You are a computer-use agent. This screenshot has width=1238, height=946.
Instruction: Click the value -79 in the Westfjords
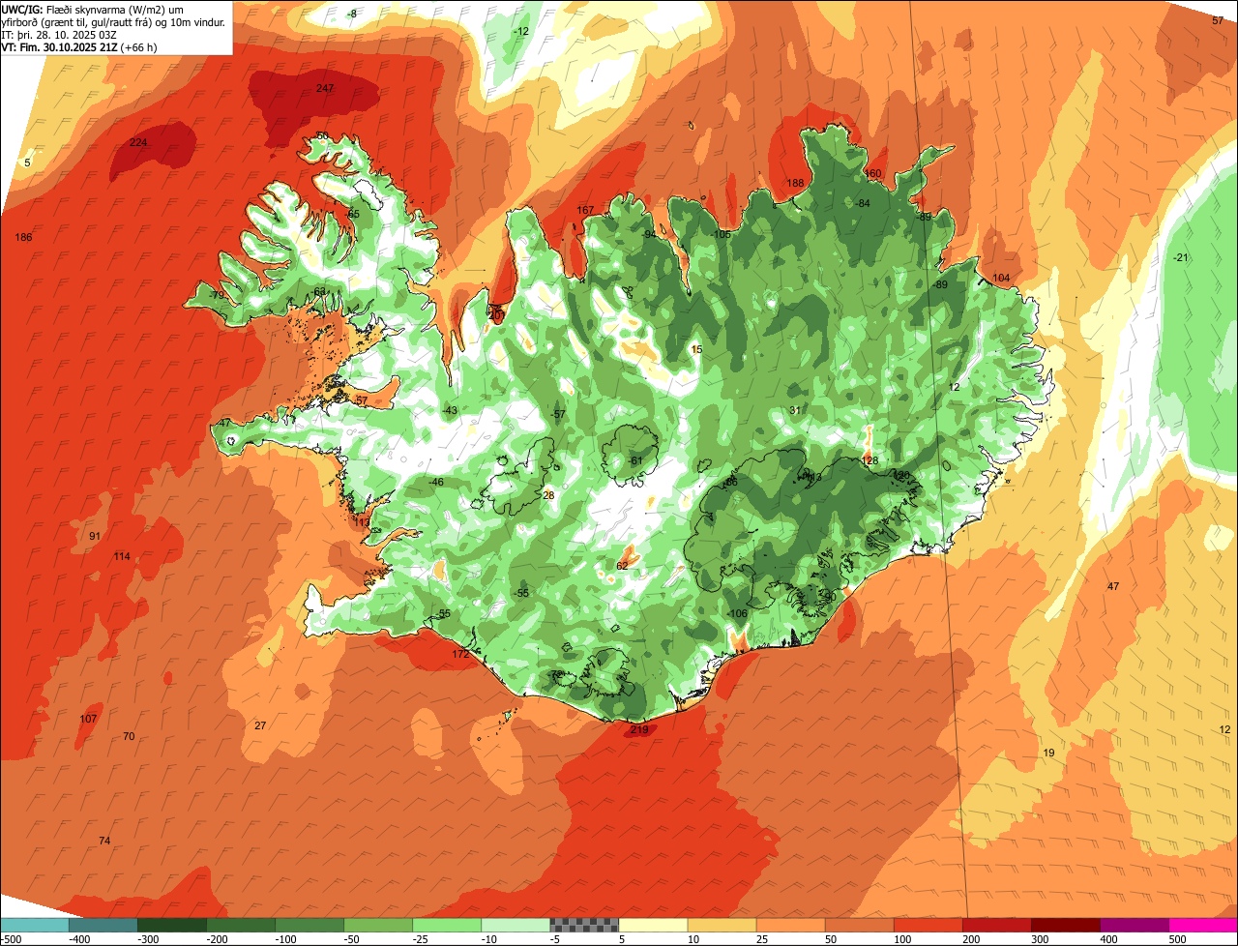(x=217, y=295)
